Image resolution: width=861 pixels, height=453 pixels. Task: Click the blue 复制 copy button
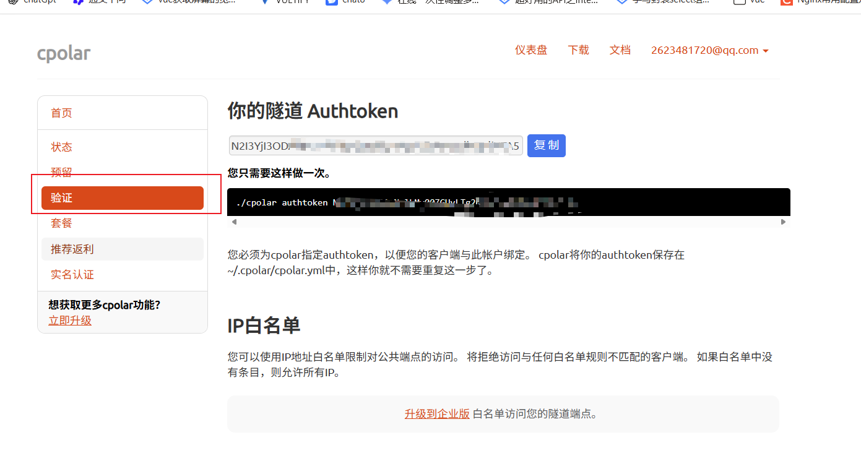point(547,145)
